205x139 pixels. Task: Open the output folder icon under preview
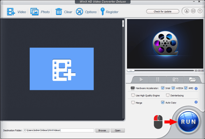point(192,80)
